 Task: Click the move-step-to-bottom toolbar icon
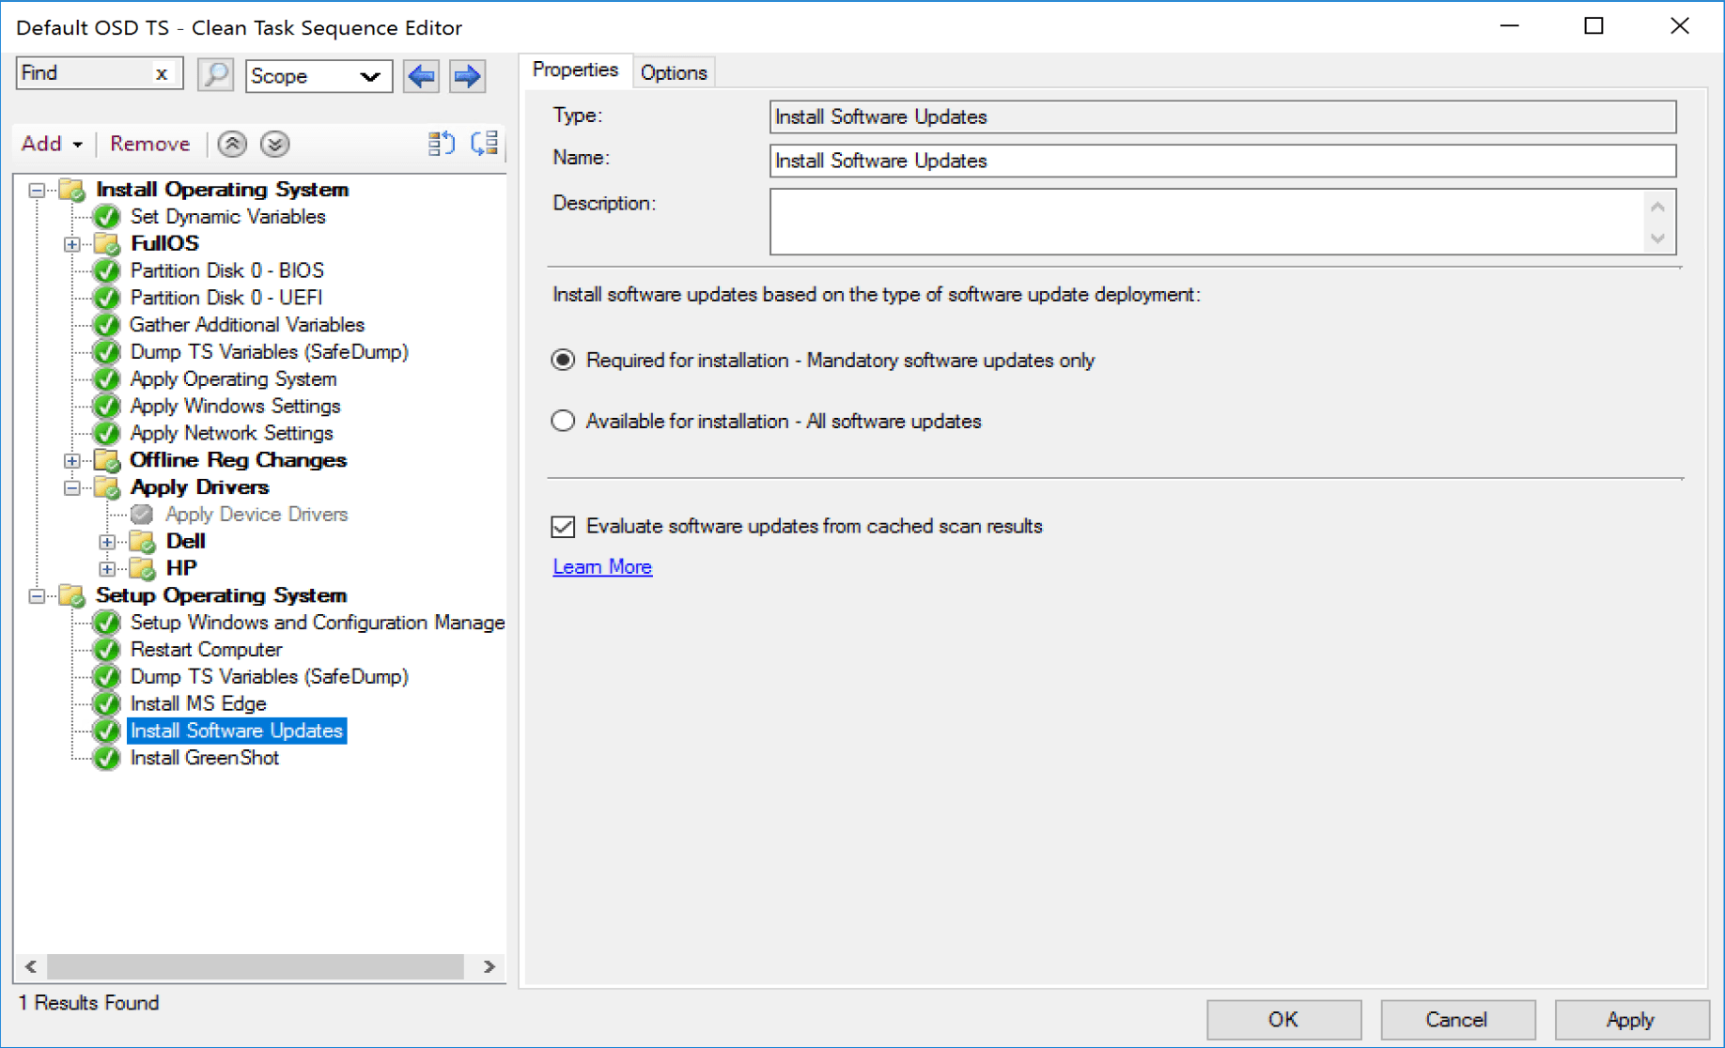tap(484, 143)
